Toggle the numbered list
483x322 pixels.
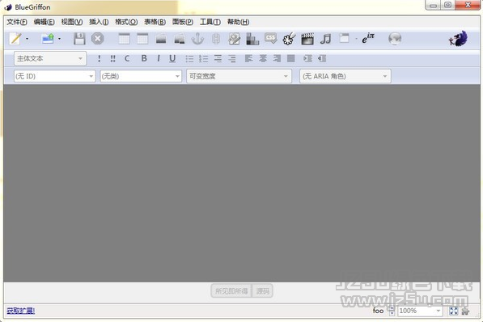[x=203, y=58]
